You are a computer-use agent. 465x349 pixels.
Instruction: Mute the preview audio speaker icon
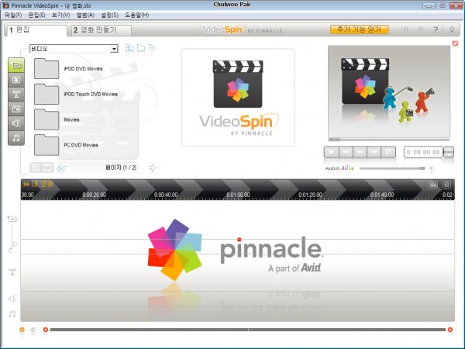pos(432,168)
